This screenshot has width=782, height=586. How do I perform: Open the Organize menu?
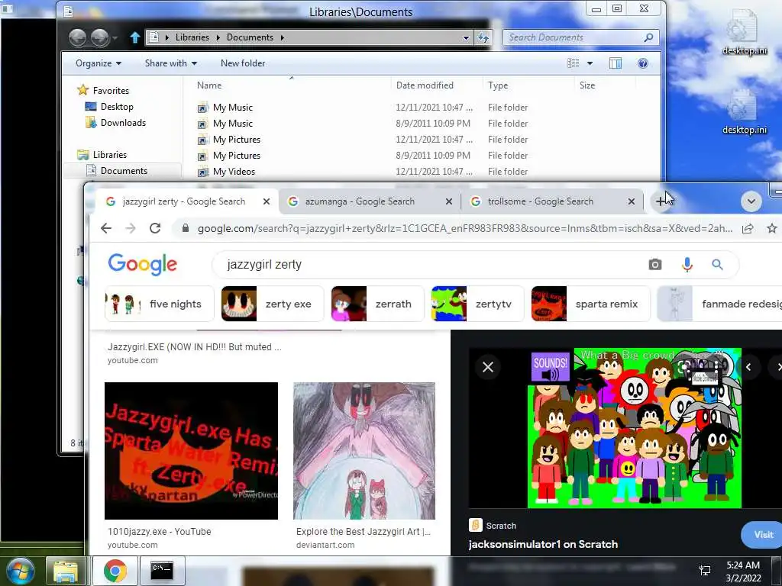99,63
